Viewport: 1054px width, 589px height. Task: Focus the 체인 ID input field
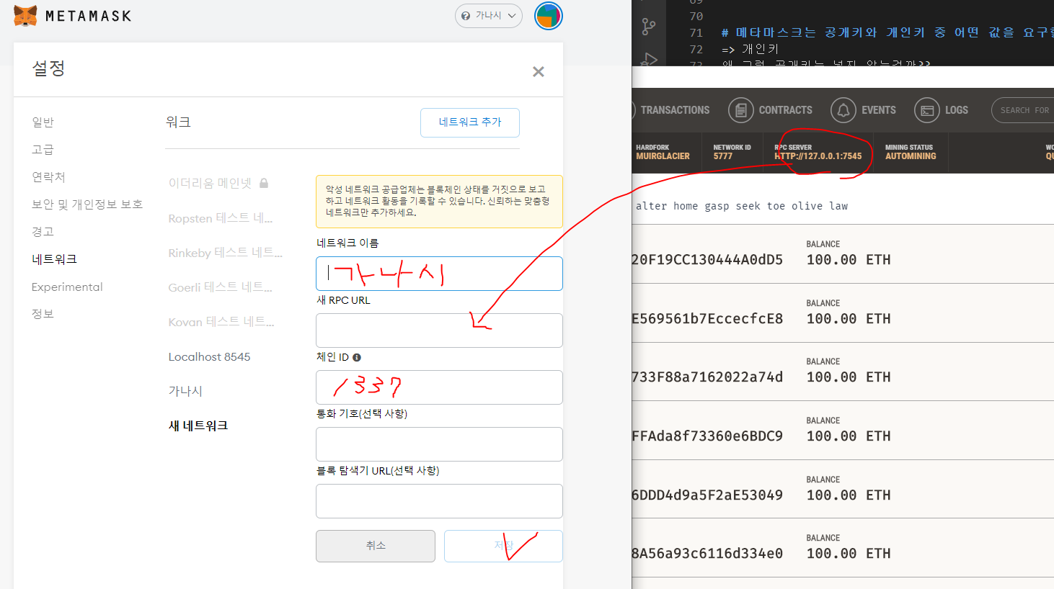pyautogui.click(x=439, y=387)
